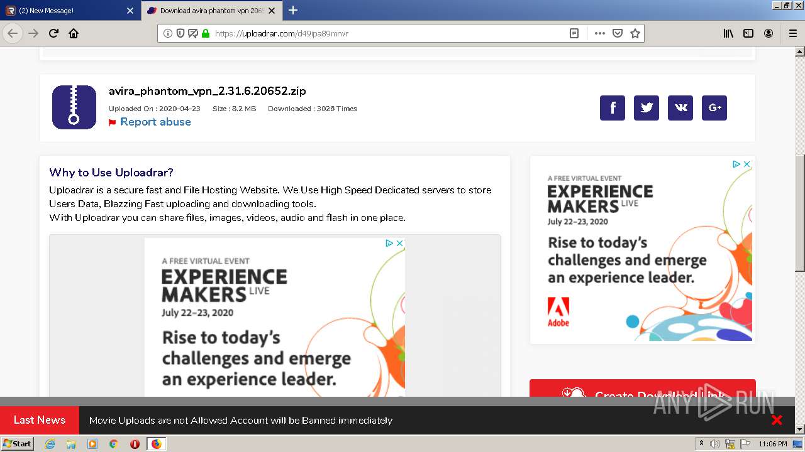Share the file on VK
This screenshot has height=452, width=805.
pyautogui.click(x=680, y=108)
